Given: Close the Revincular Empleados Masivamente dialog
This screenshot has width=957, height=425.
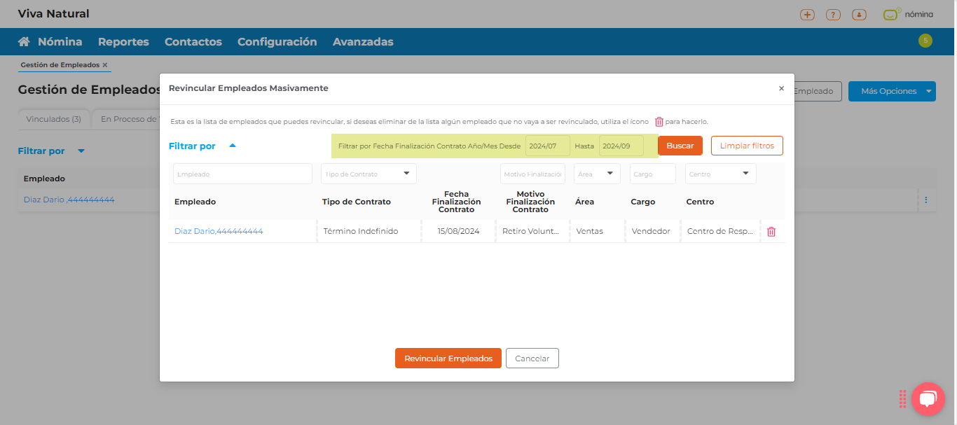Looking at the screenshot, I should pos(781,89).
